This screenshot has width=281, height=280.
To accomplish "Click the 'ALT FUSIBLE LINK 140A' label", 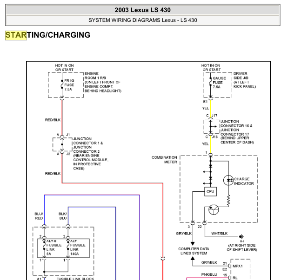I will tap(78, 247).
